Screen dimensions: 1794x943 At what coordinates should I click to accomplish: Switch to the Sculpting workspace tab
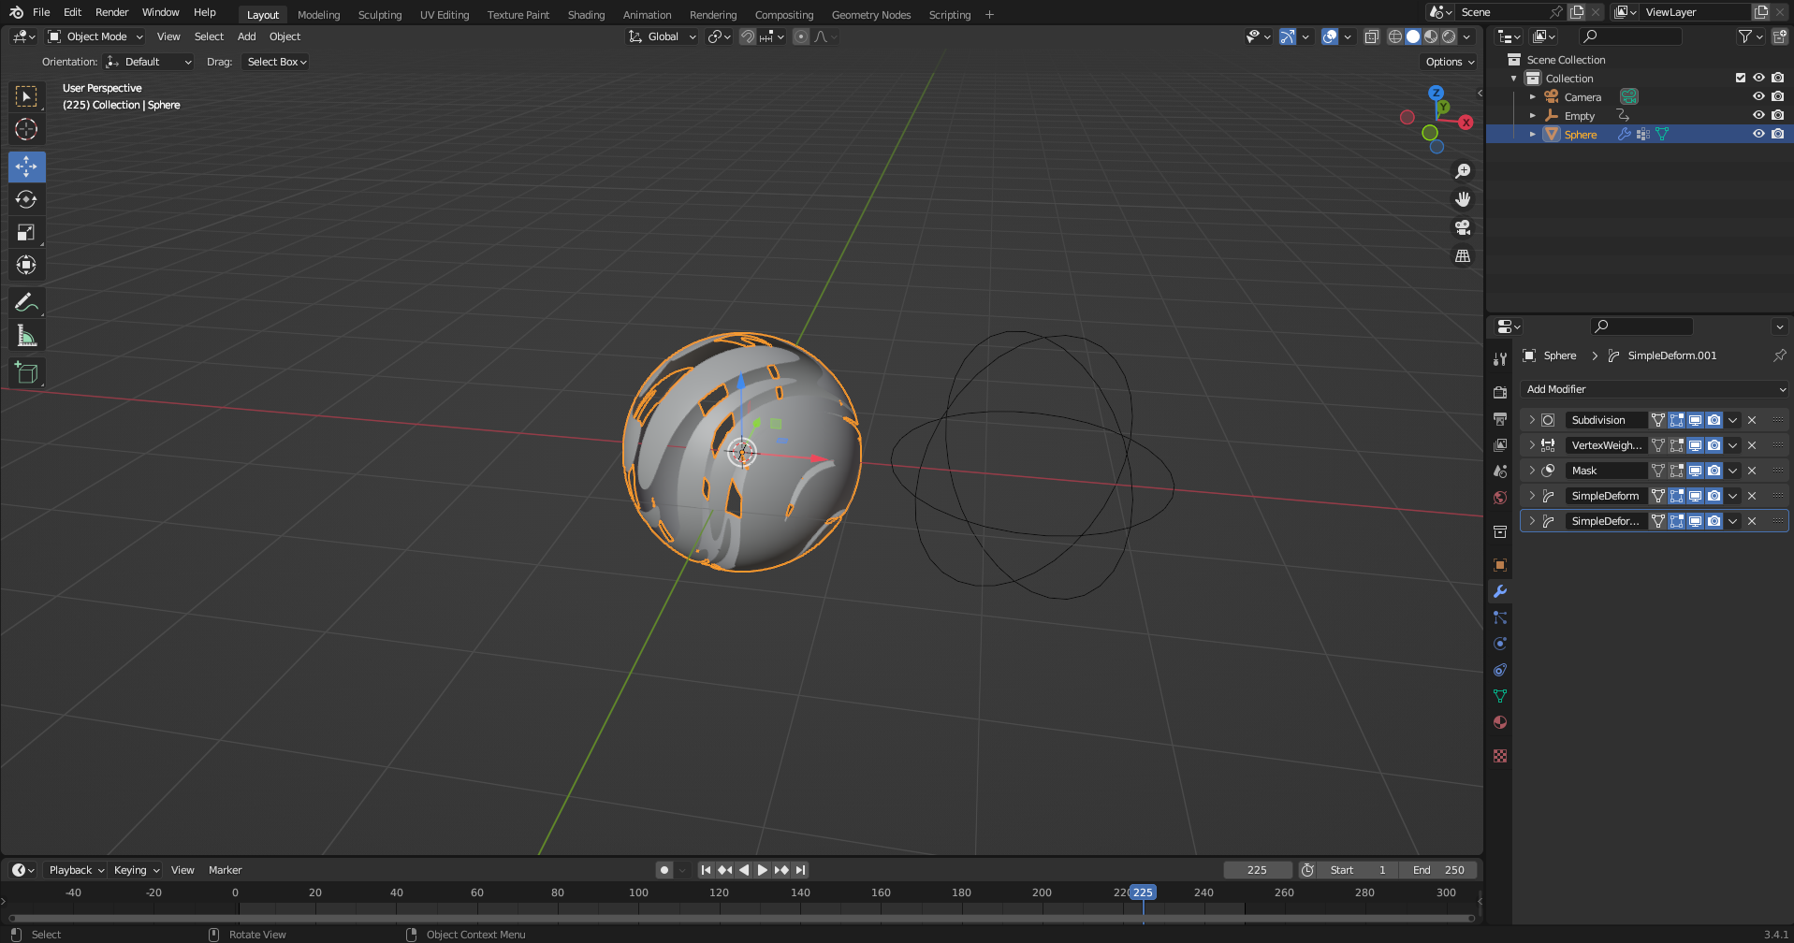tap(380, 15)
